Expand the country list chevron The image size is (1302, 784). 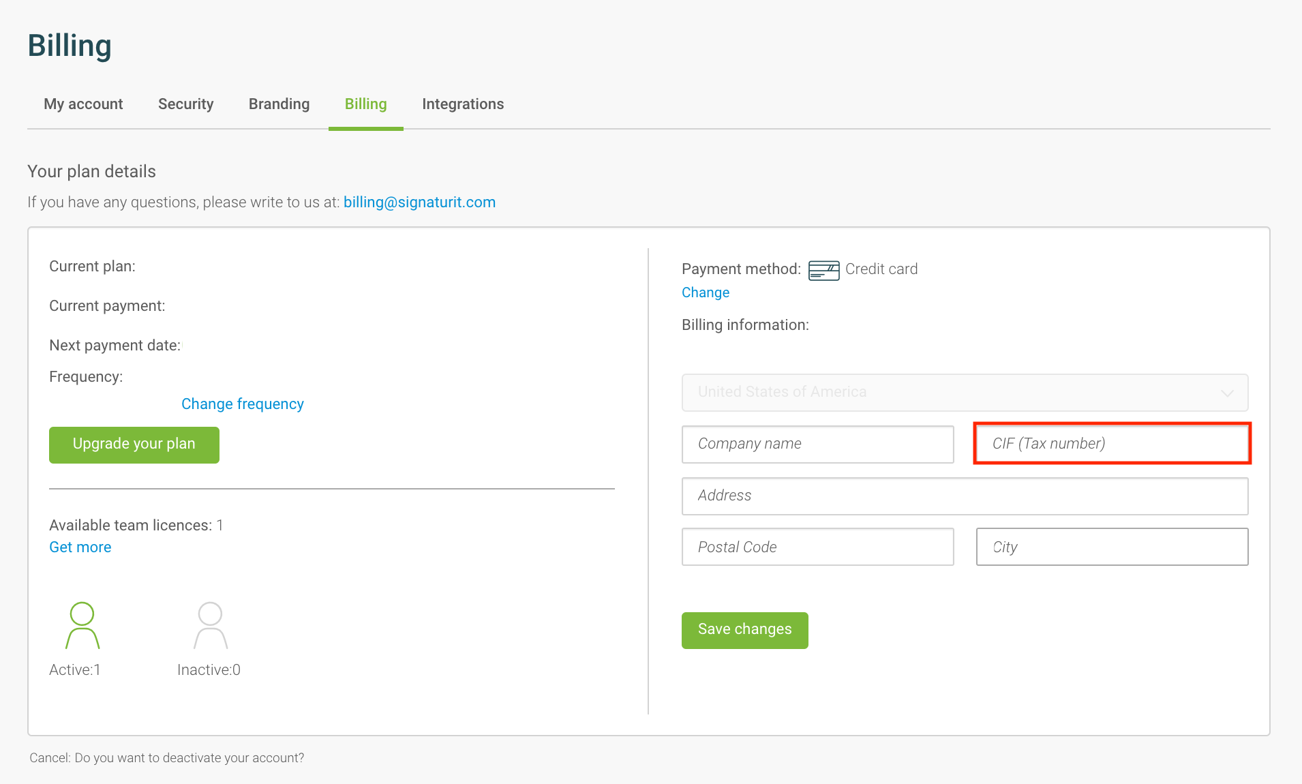click(x=1227, y=393)
